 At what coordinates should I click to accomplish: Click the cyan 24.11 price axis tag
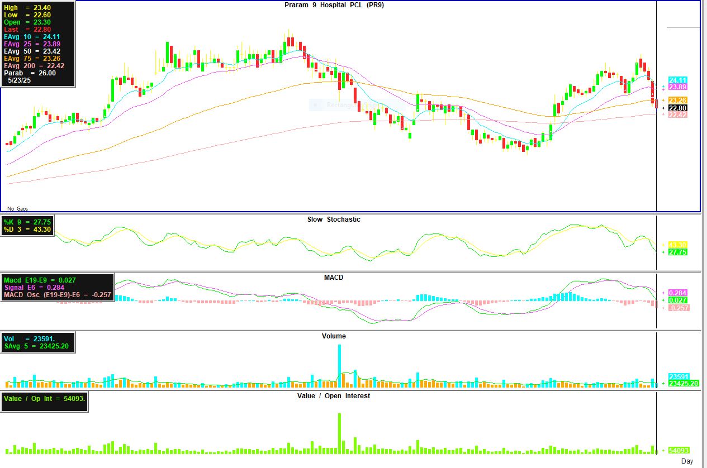point(678,80)
